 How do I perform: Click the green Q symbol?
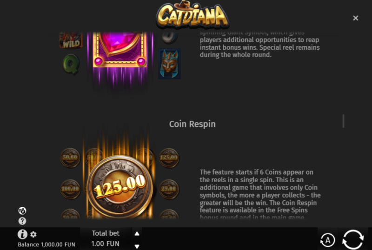[71, 64]
